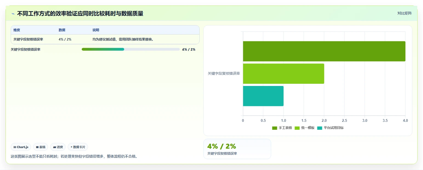The width and height of the screenshot is (423, 170).
Task: Click the 4% / 2% value beside progress bar
Action: pyautogui.click(x=189, y=50)
